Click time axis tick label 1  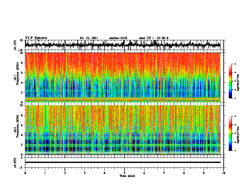[x=45, y=173]
